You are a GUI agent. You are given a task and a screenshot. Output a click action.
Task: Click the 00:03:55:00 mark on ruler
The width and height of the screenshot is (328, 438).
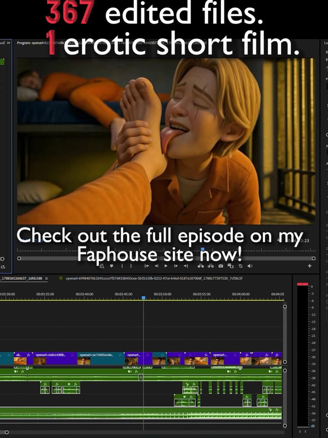[202, 294]
